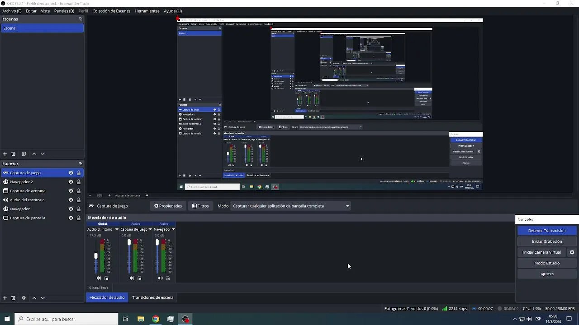
Task: Mute Captura de juego speaker in mixer
Action: [x=132, y=278]
